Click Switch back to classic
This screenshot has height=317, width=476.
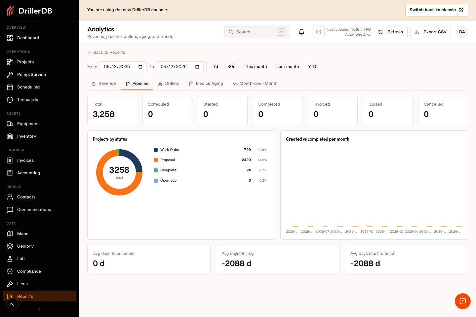pyautogui.click(x=436, y=10)
